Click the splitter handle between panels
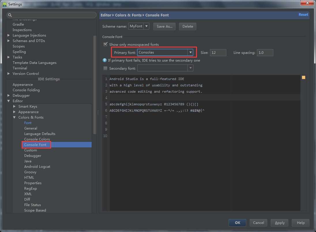The height and width of the screenshot is (232, 316). pos(98,113)
